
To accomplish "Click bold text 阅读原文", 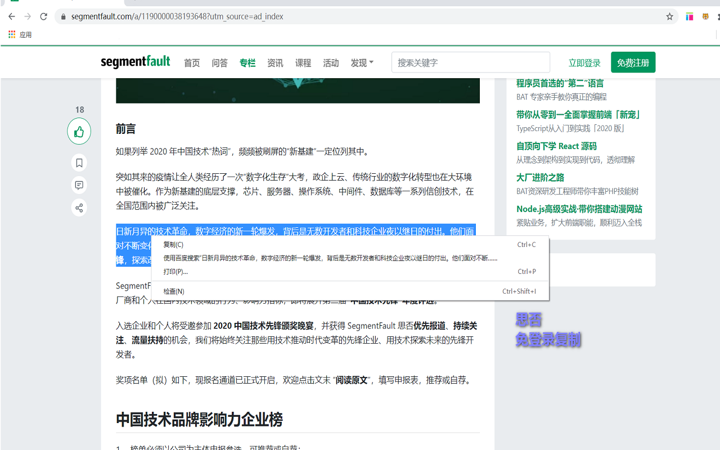I will (x=352, y=380).
